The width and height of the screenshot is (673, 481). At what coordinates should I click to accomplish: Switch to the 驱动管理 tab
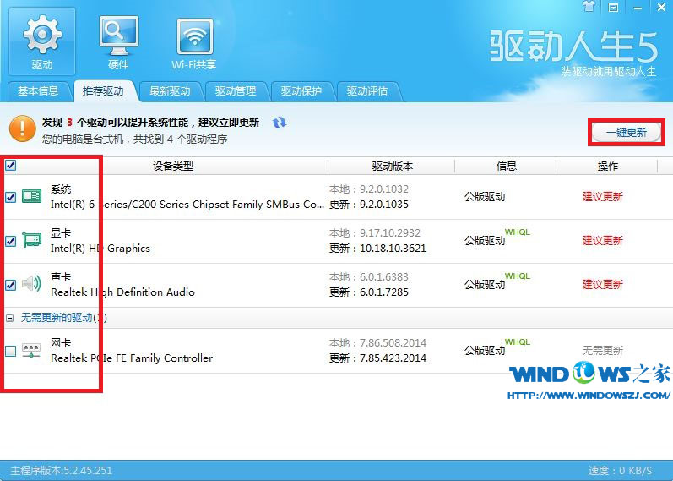click(x=235, y=91)
